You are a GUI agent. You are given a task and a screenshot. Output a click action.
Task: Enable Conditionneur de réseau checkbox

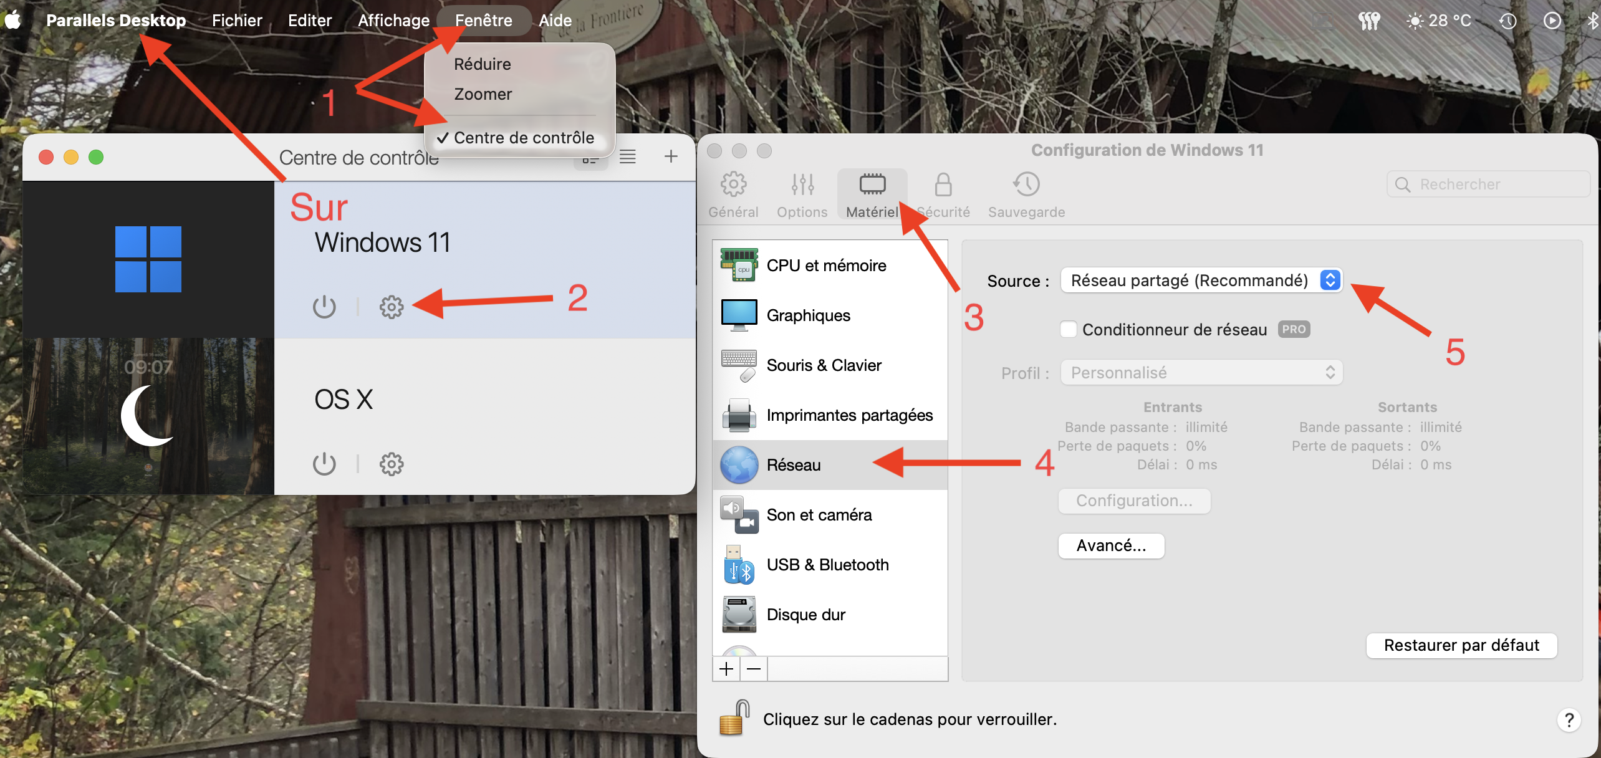1068,329
